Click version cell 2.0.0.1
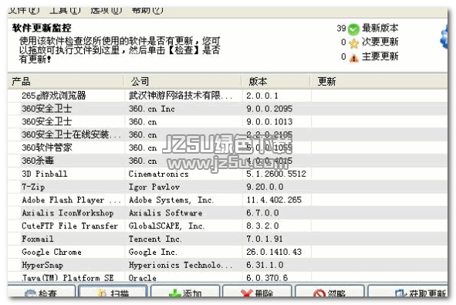The width and height of the screenshot is (456, 305). (262, 96)
